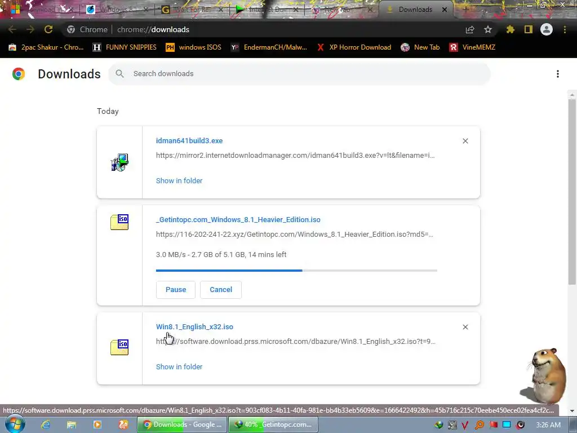The height and width of the screenshot is (433, 577).
Task: Close the Downloads browser tab
Action: (445, 10)
